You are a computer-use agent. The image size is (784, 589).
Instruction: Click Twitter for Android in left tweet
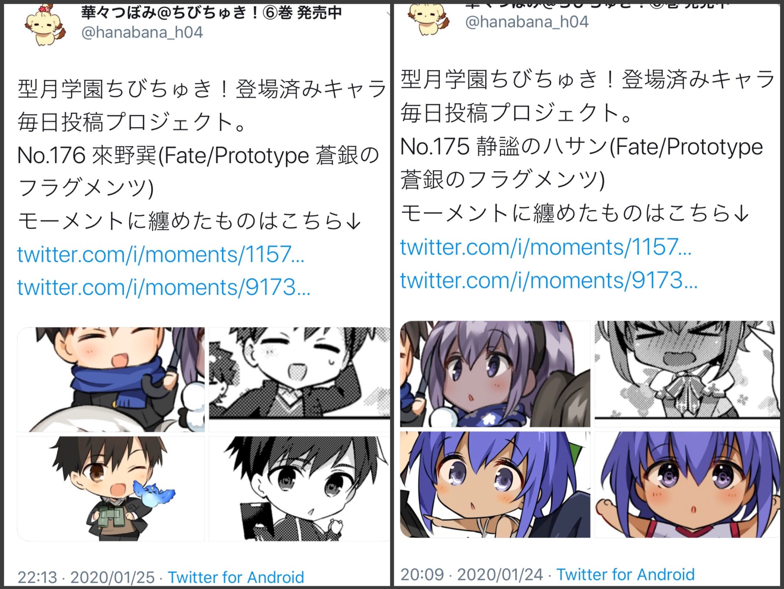(236, 577)
